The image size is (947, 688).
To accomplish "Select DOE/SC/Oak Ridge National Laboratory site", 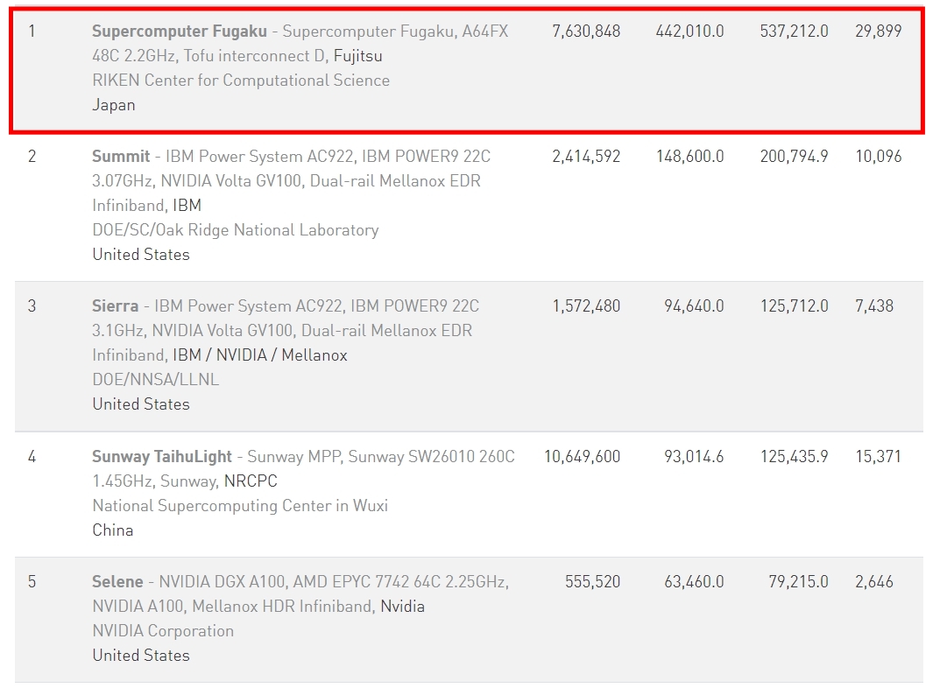I will (236, 230).
